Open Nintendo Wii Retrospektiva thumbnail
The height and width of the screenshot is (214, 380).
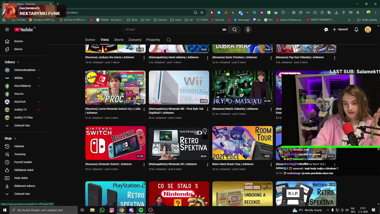(179, 87)
